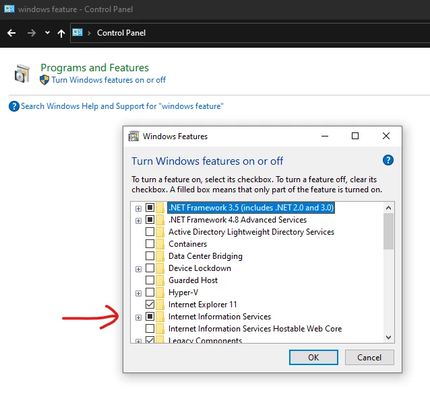Viewport: 430px width, 394px height.
Task: Maximize the Windows Features dialog
Action: [x=355, y=136]
